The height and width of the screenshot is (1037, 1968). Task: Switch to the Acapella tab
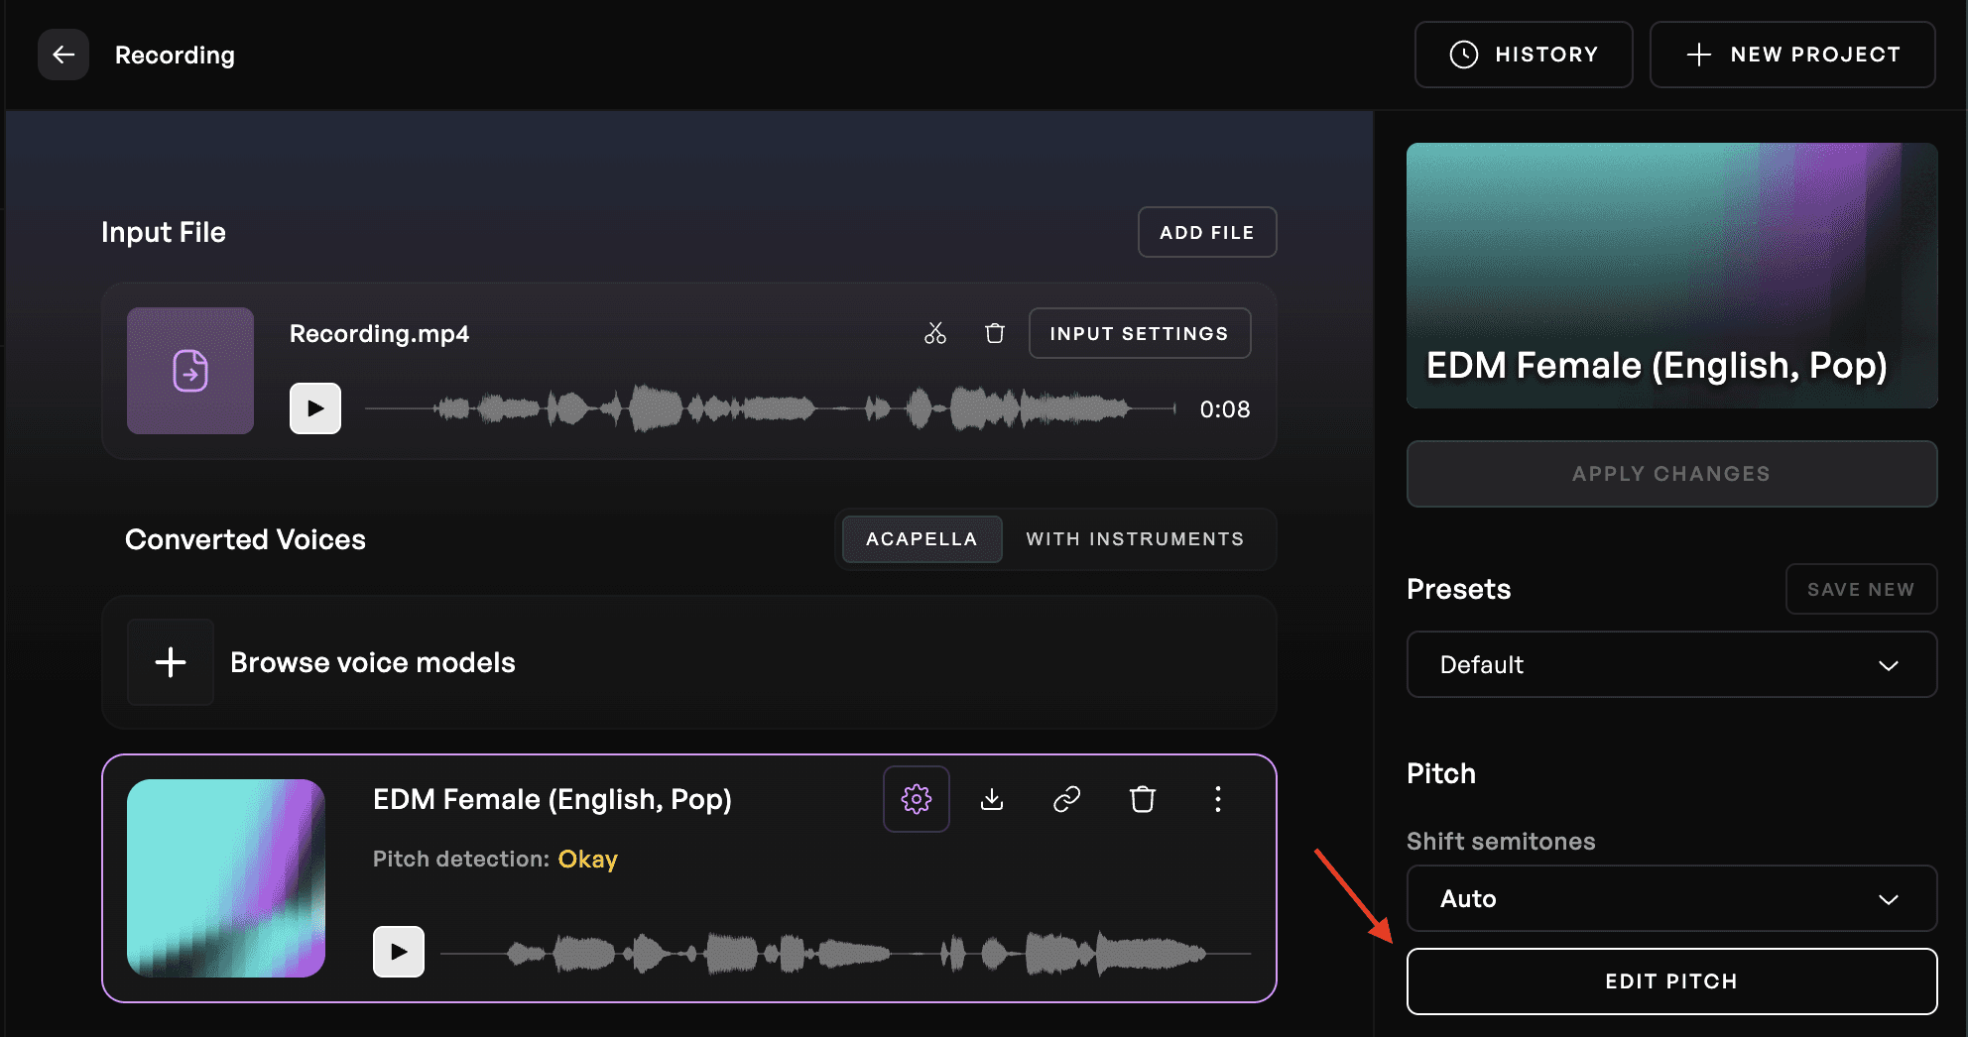click(922, 539)
